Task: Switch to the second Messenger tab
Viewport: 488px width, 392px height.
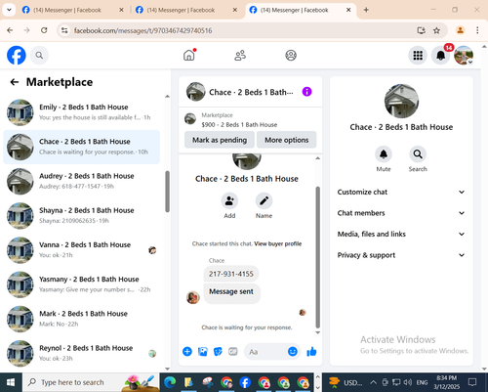Action: pyautogui.click(x=186, y=10)
